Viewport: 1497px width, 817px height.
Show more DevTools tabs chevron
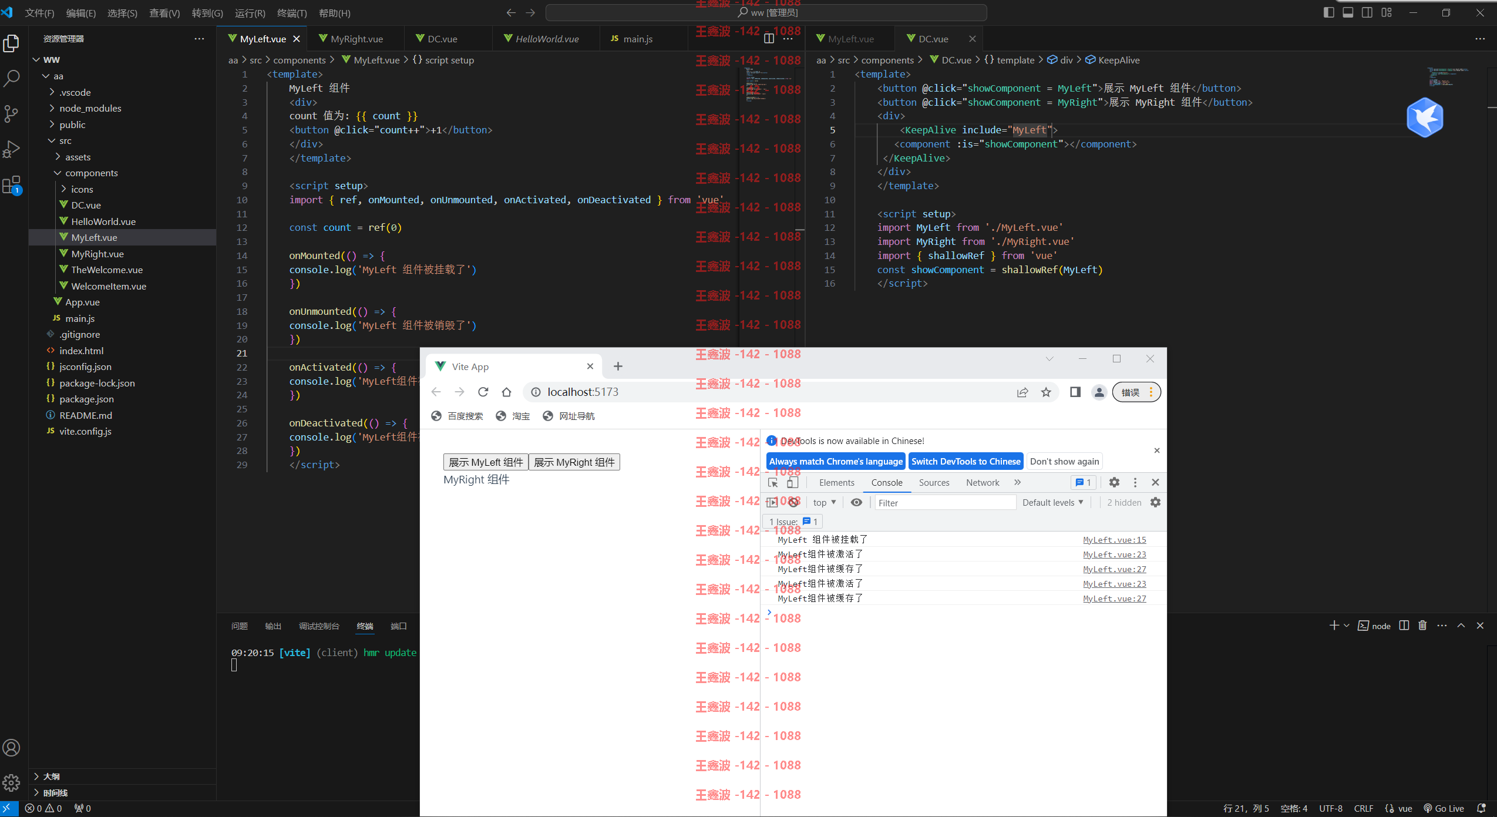pos(1017,482)
